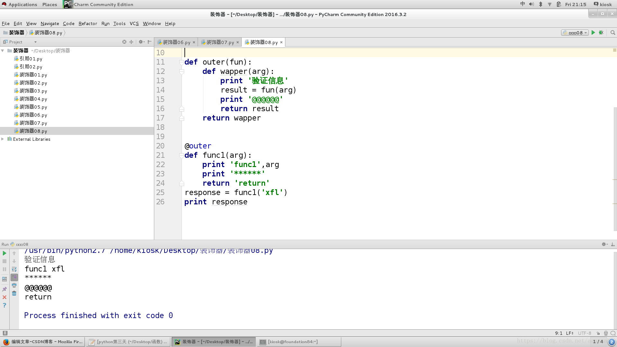Click the Debug bug icon
This screenshot has width=617, height=347.
coord(601,32)
